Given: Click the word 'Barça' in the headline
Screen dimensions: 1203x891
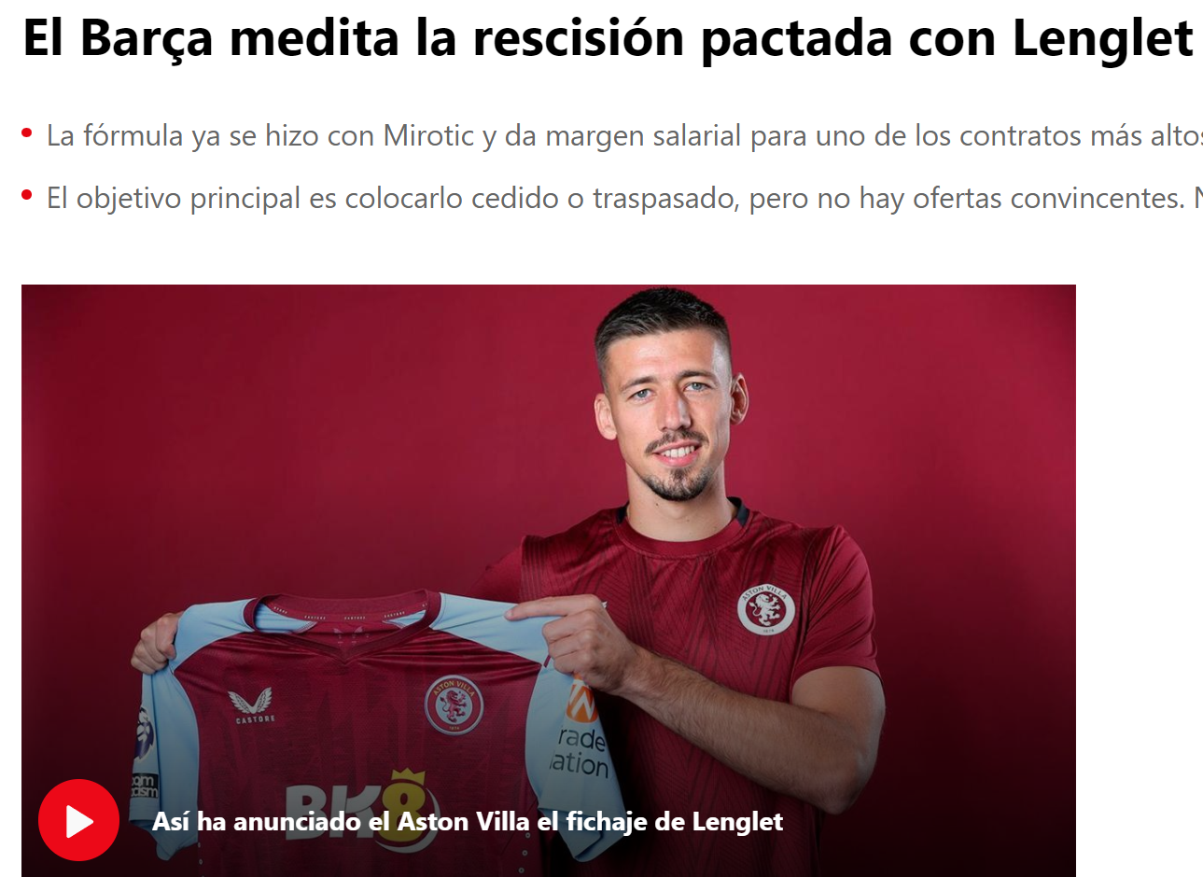Looking at the screenshot, I should (146, 40).
